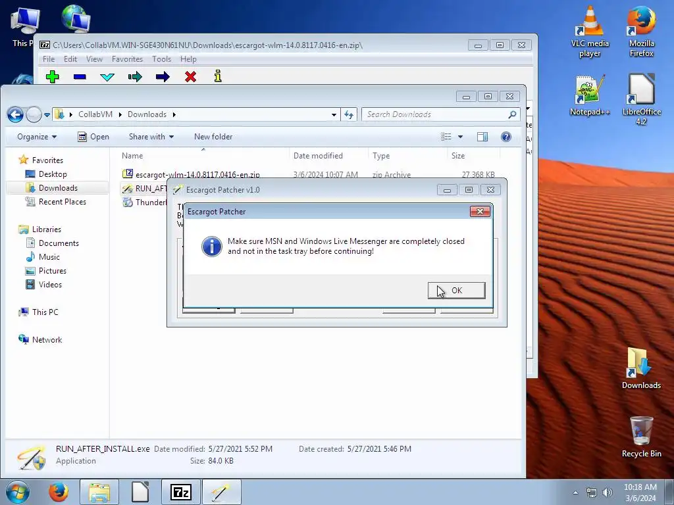Click the Refresh button next to address bar
The width and height of the screenshot is (674, 505).
point(349,114)
